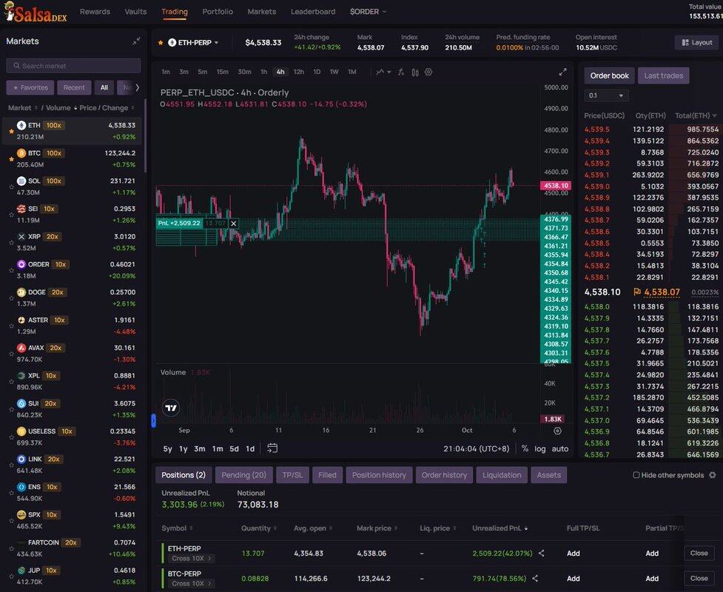This screenshot has width=723, height=592.
Task: Expand the chart to fullscreen
Action: tap(562, 72)
